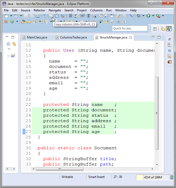Open dropdown next to New wizard icon
176x188 pixels.
(x=21, y=16)
